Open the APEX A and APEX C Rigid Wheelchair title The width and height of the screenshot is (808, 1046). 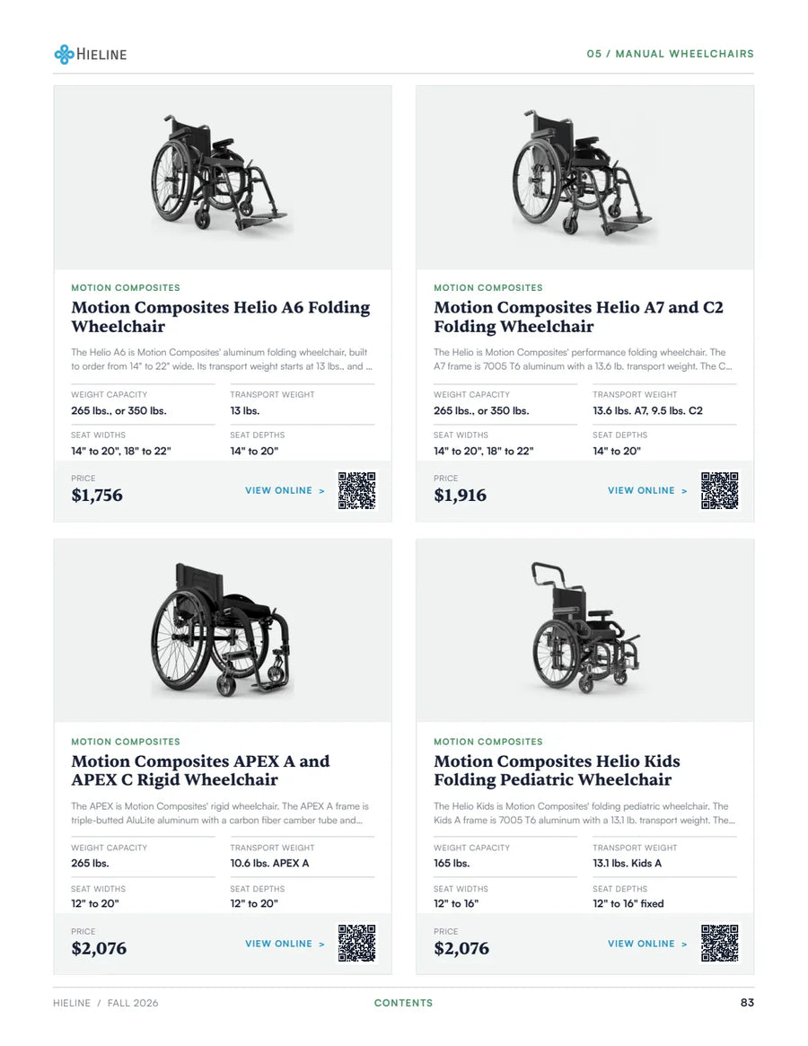pos(201,770)
